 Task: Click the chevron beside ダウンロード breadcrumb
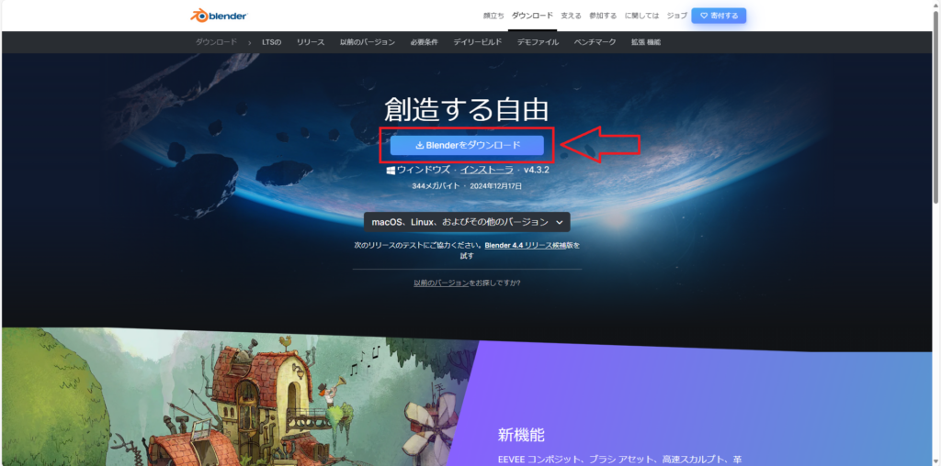[x=250, y=42]
